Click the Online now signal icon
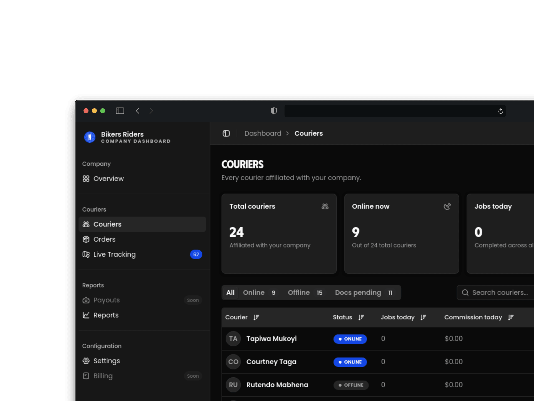534x401 pixels. pyautogui.click(x=447, y=206)
